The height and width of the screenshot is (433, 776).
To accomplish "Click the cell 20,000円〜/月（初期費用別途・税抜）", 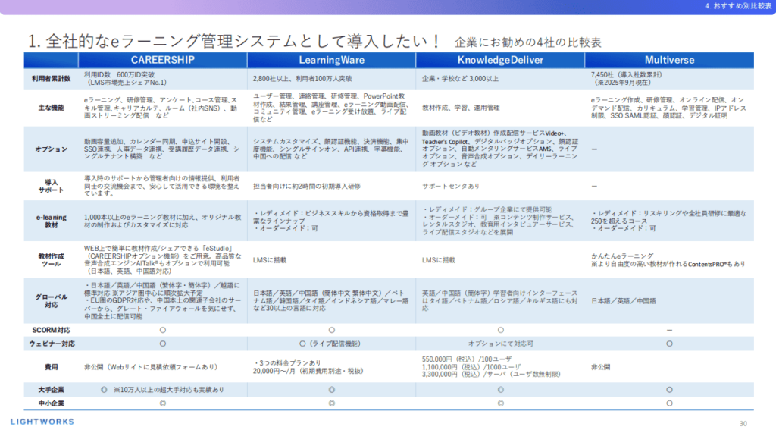I will pyautogui.click(x=308, y=371).
